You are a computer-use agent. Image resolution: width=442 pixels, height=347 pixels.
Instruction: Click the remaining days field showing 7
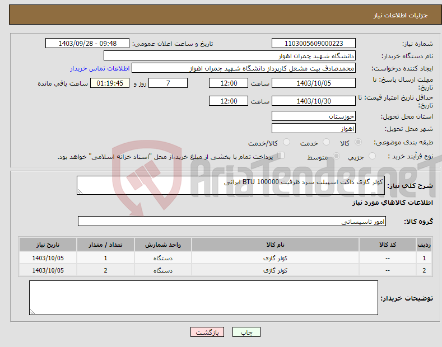click(x=168, y=83)
